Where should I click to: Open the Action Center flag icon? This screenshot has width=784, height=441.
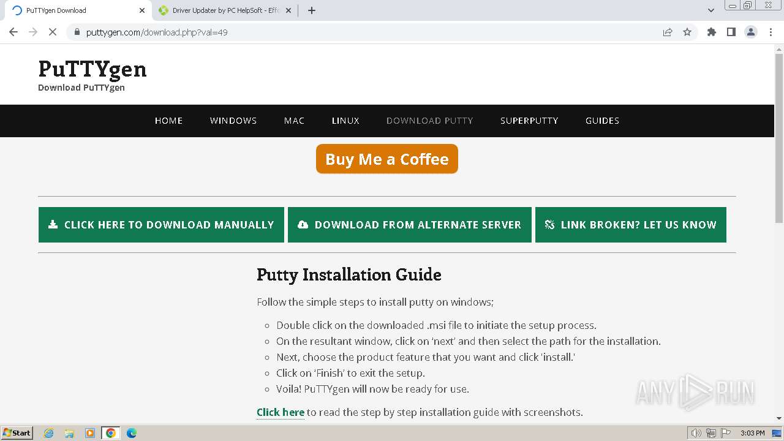tap(725, 433)
